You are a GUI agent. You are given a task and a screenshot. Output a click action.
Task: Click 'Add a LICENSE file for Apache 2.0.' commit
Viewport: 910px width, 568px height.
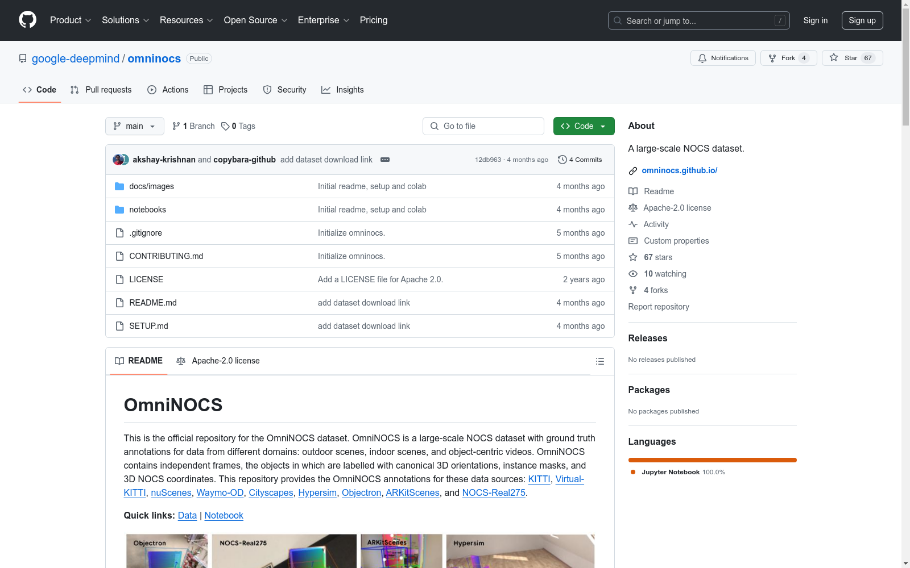380,279
